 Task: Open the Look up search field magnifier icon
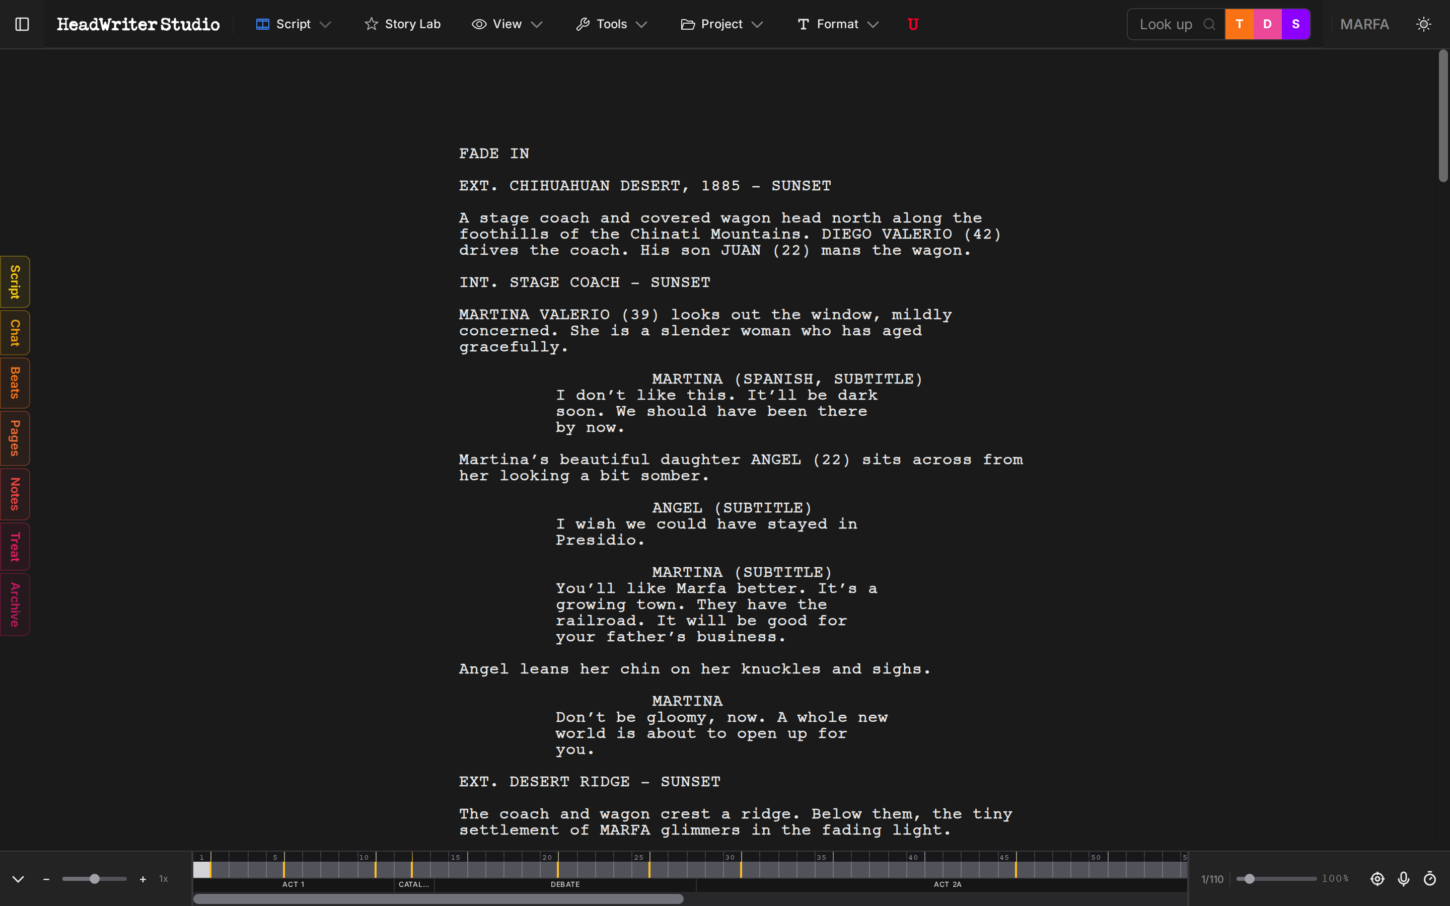pos(1209,24)
